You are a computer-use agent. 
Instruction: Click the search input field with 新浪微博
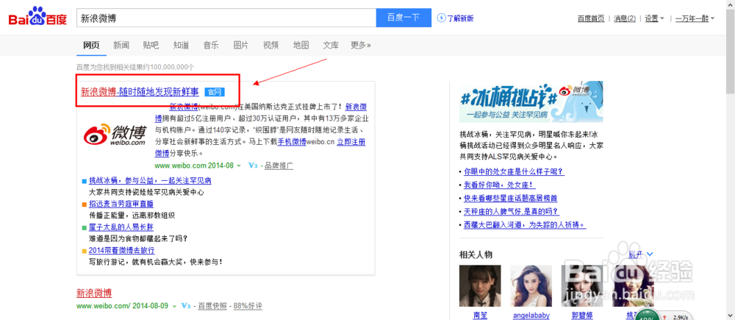tap(226, 18)
